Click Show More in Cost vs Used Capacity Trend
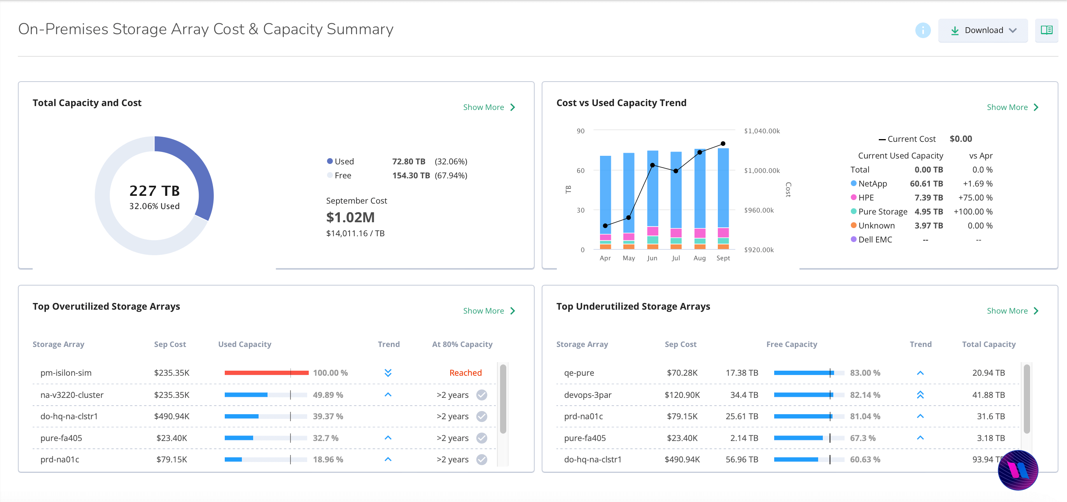Image resolution: width=1067 pixels, height=502 pixels. coord(1012,107)
